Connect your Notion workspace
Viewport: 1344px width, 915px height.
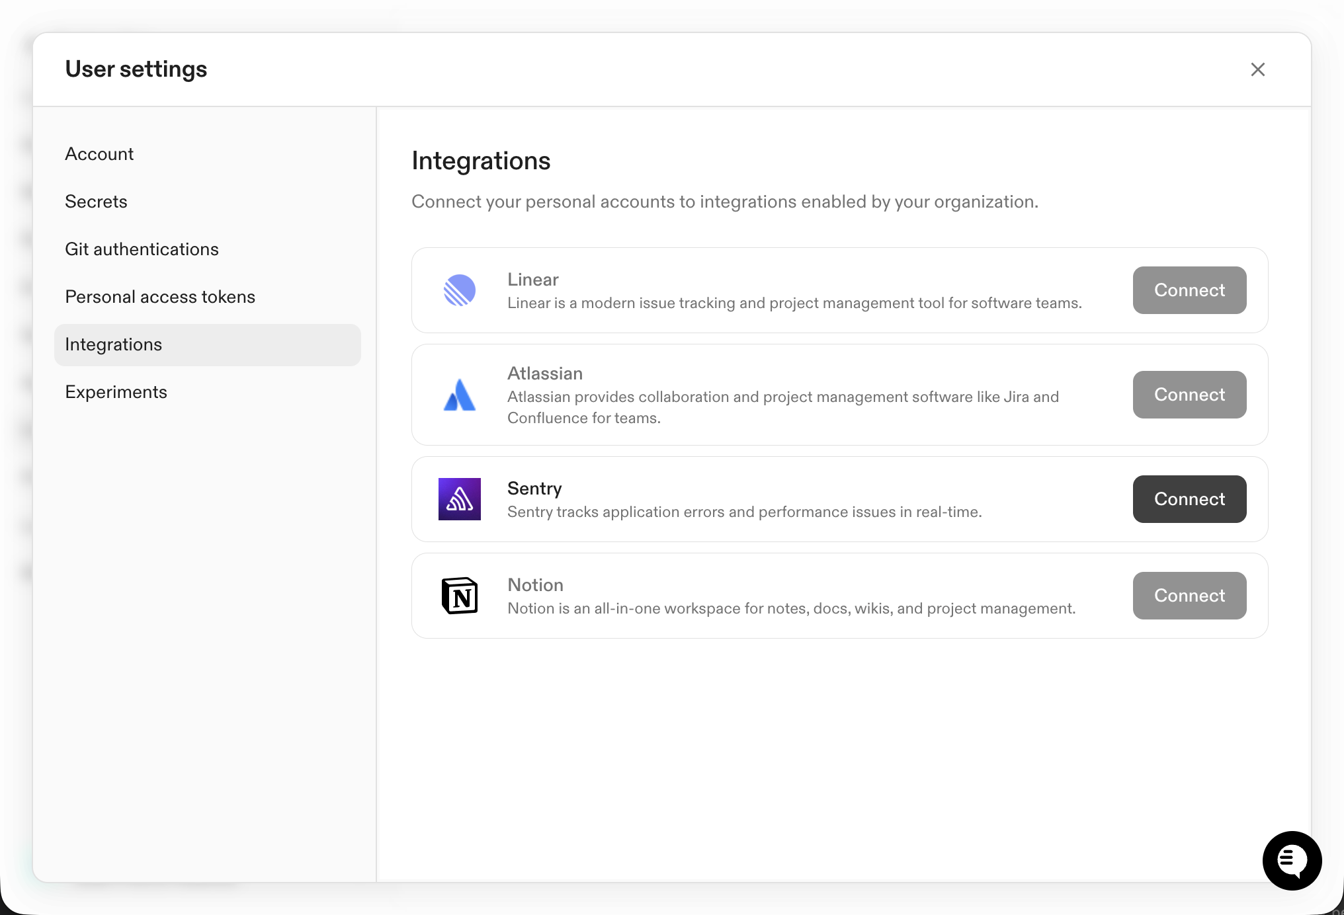(x=1189, y=596)
